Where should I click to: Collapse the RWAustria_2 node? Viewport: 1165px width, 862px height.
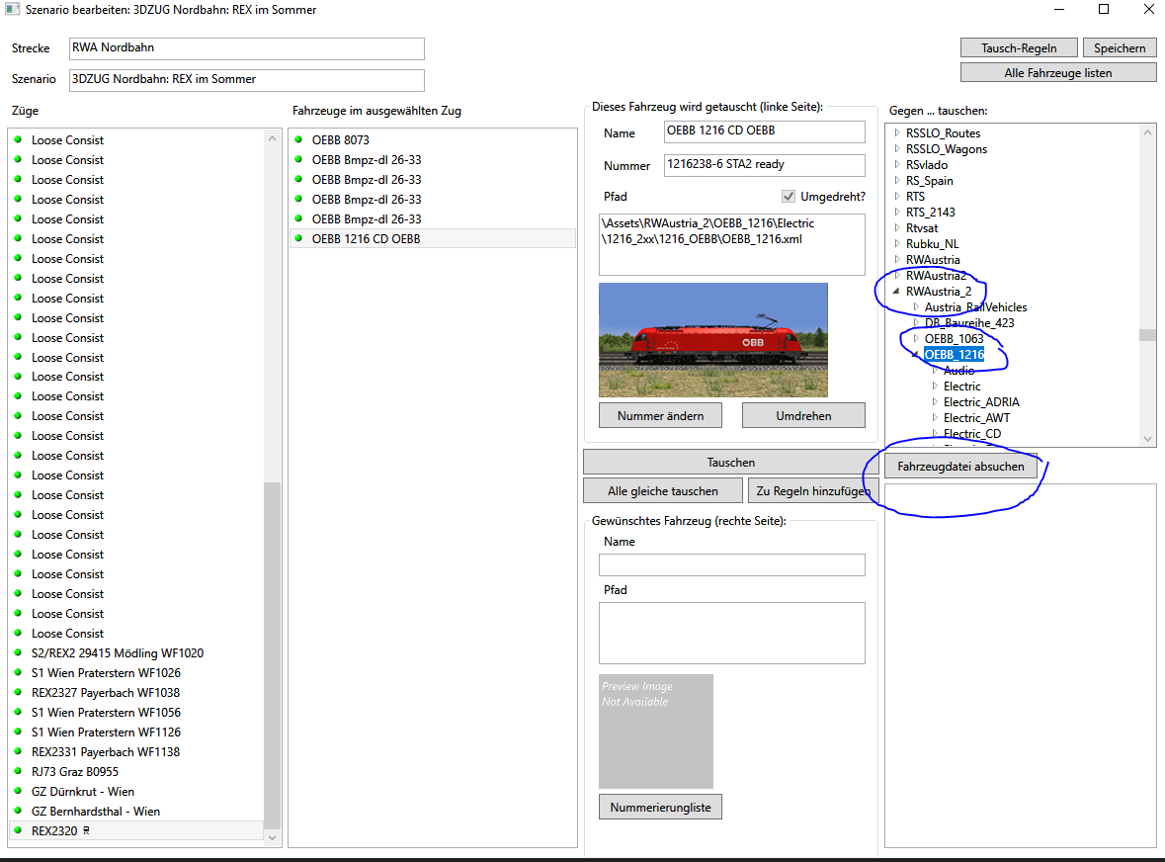coord(897,292)
